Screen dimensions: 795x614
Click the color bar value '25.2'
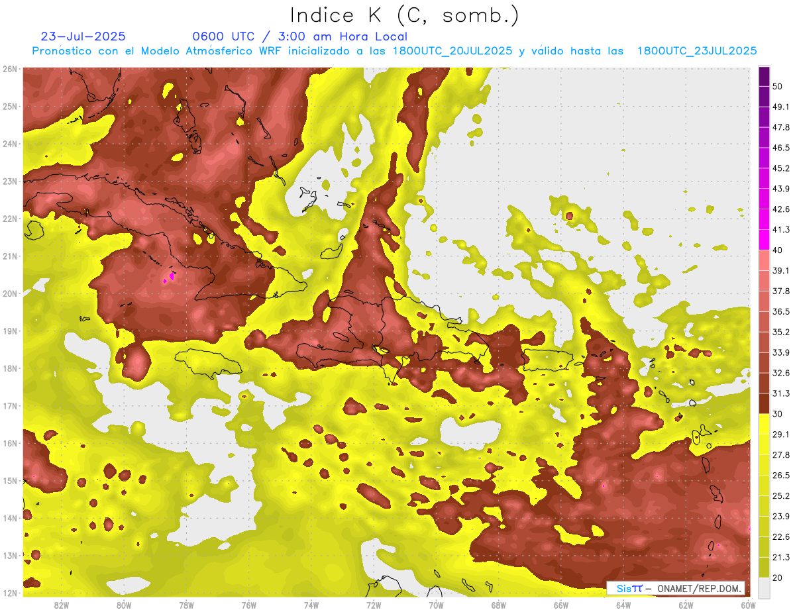781,495
